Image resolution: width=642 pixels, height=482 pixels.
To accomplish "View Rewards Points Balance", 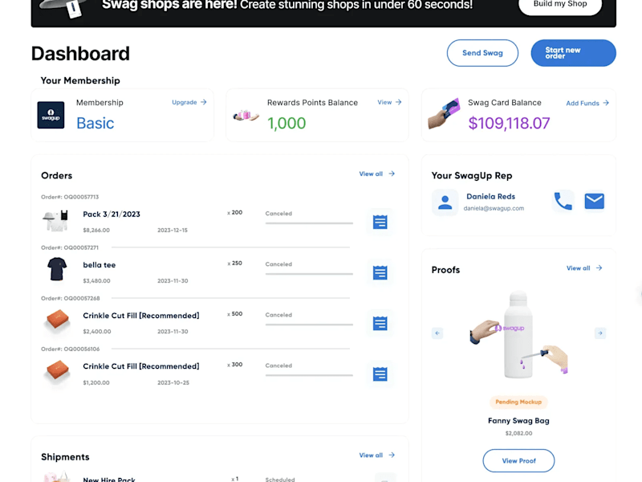I will point(389,102).
